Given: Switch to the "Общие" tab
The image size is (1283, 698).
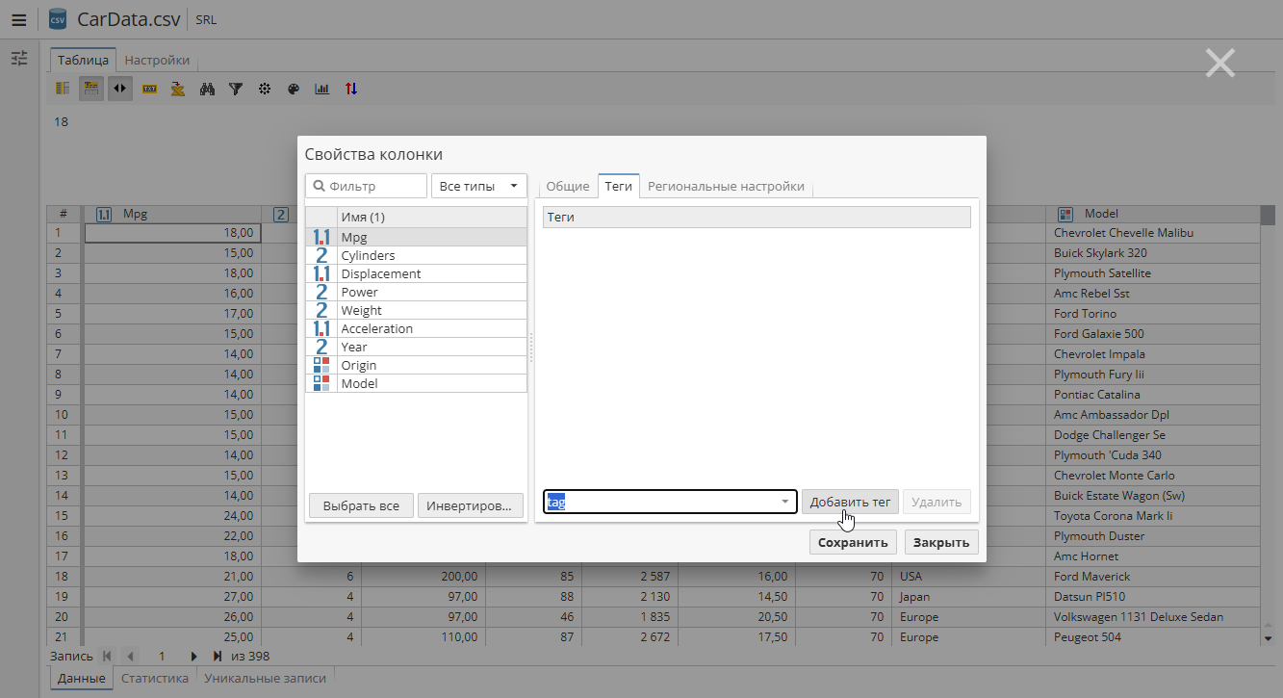Looking at the screenshot, I should pyautogui.click(x=567, y=186).
